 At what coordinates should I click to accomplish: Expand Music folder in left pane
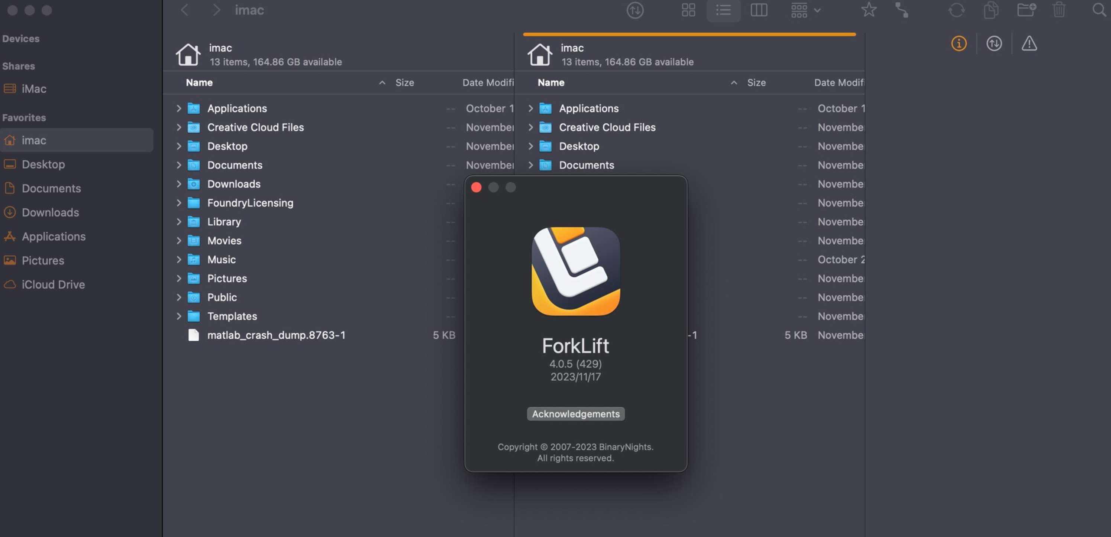point(178,260)
